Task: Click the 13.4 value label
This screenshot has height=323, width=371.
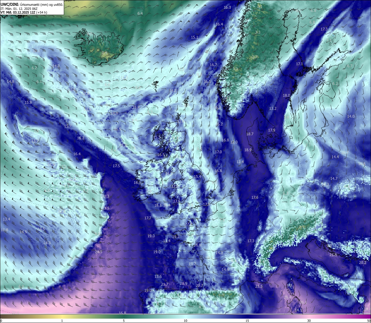Action: (6, 219)
